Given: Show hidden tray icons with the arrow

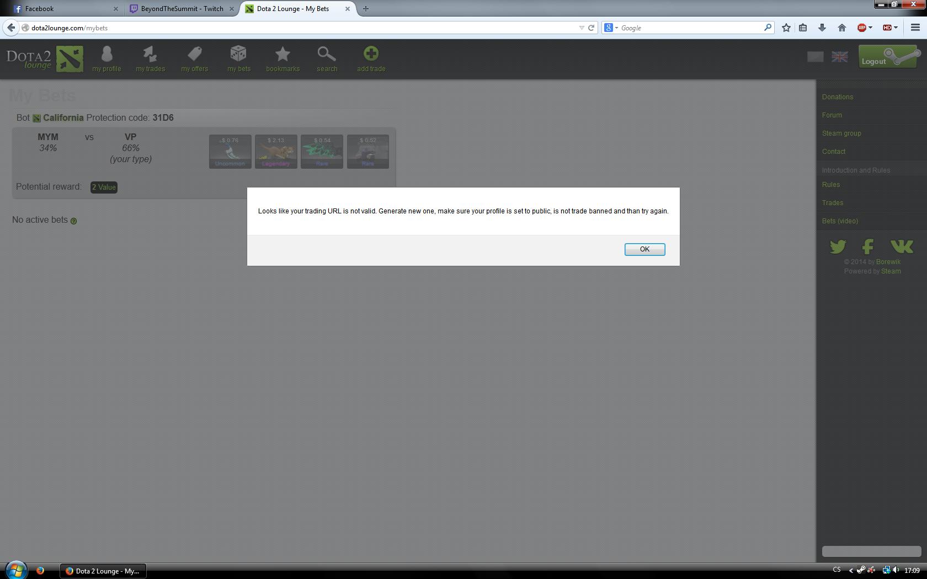Looking at the screenshot, I should (851, 571).
